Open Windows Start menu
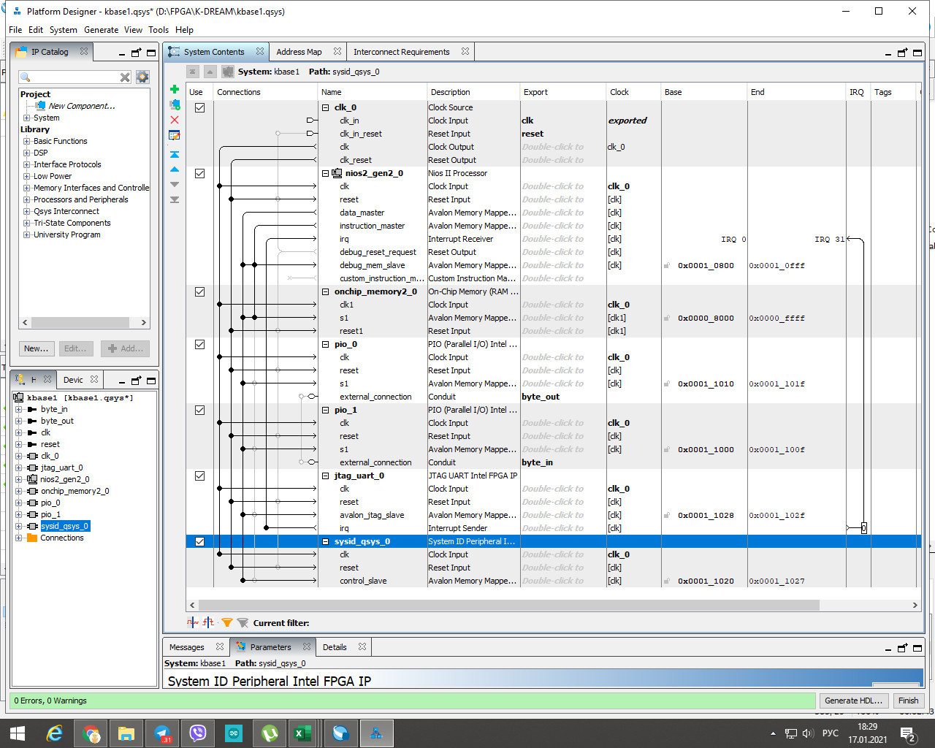This screenshot has width=935, height=748. [18, 733]
